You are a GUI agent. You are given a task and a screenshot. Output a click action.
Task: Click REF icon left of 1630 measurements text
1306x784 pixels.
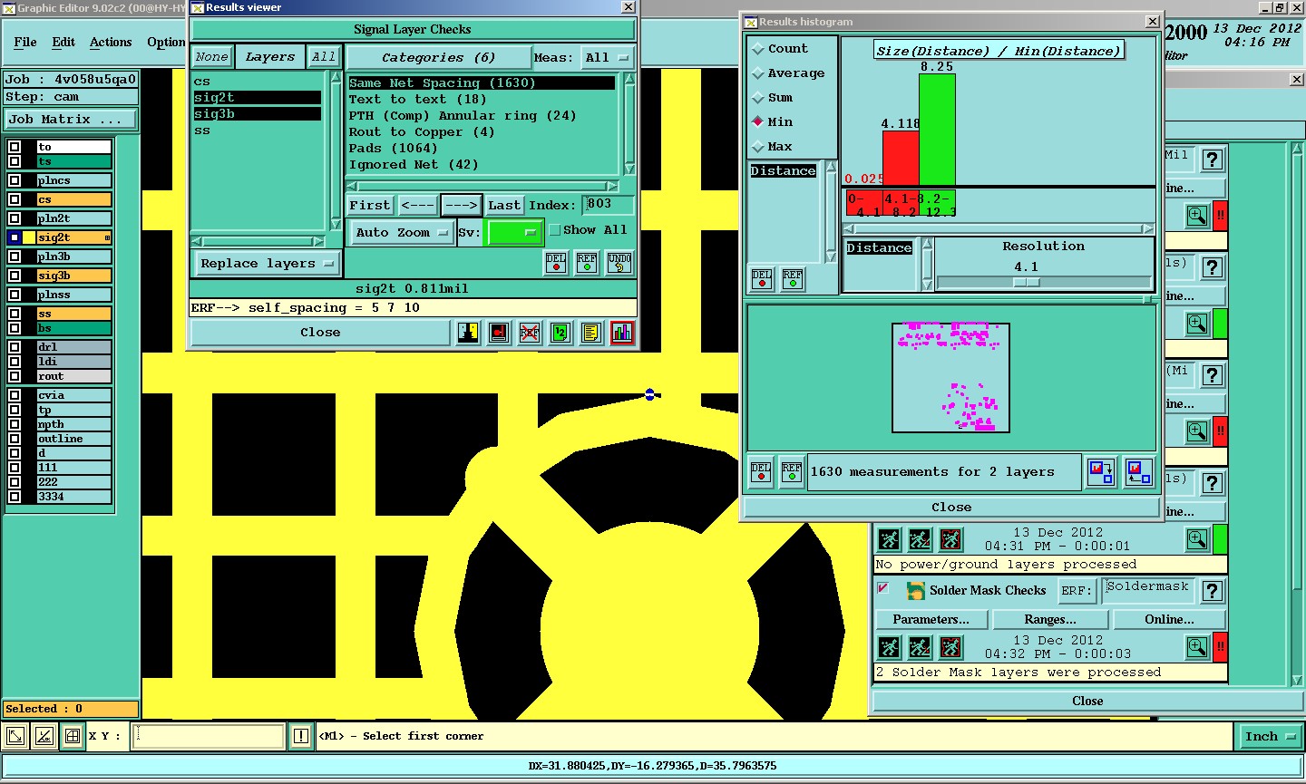[x=792, y=472]
